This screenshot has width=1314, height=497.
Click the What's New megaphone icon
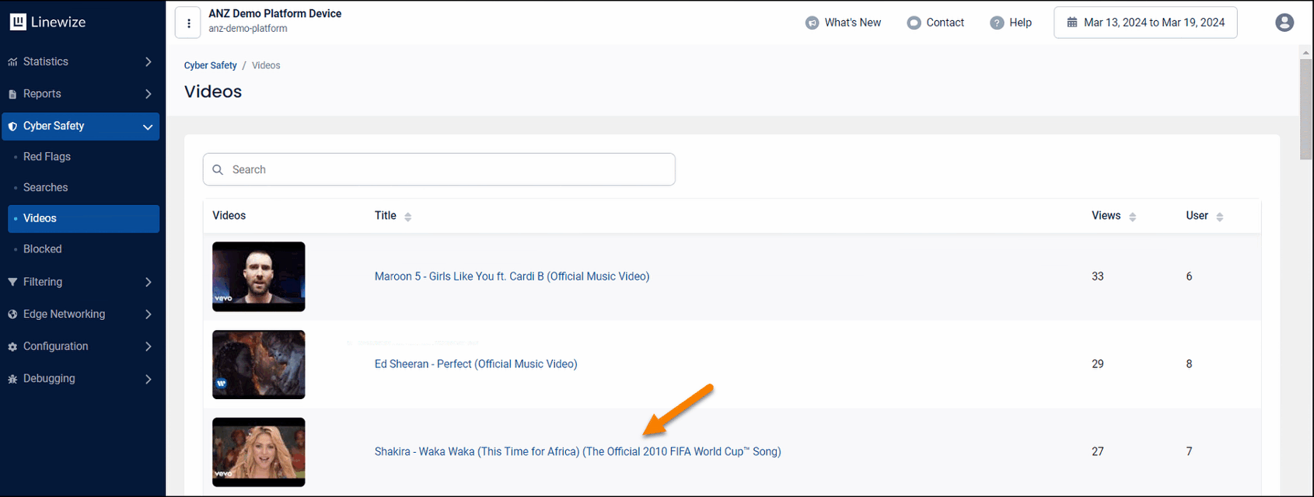[812, 23]
